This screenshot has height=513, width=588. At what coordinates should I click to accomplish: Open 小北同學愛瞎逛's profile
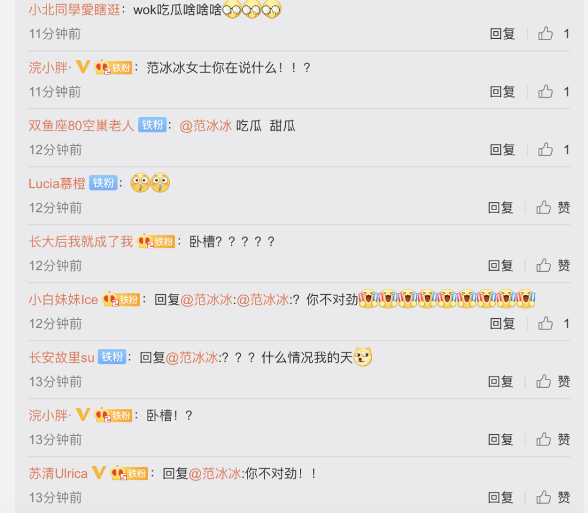75,10
